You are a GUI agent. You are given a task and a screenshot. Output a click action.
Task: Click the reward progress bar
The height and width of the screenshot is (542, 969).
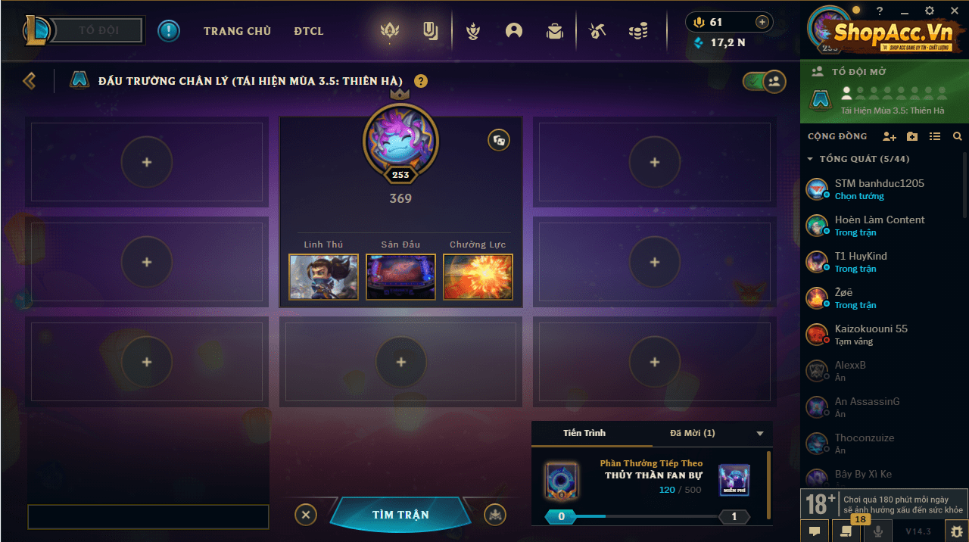point(647,517)
